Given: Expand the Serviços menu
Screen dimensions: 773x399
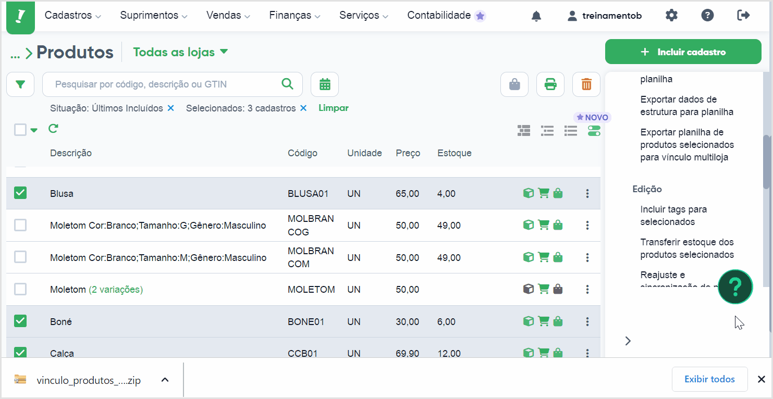Looking at the screenshot, I should [364, 16].
